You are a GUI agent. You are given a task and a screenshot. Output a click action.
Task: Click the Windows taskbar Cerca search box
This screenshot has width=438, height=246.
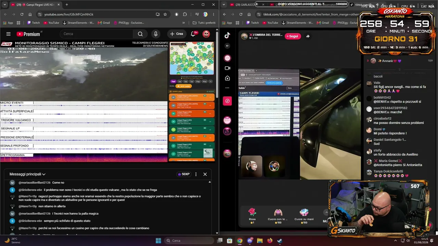click(x=190, y=241)
